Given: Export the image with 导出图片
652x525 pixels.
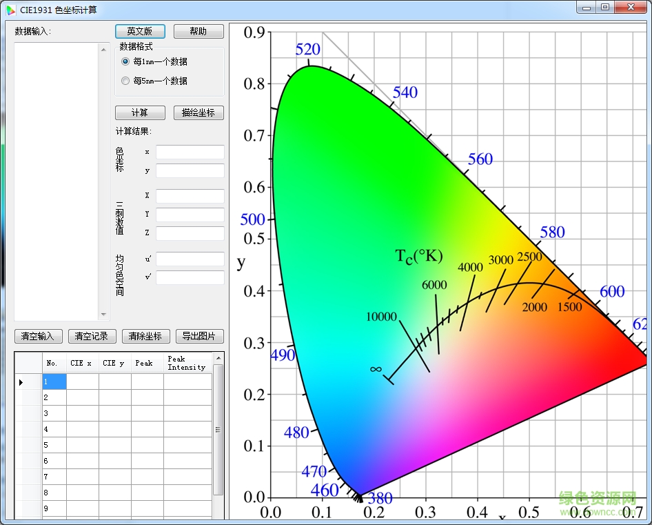Looking at the screenshot, I should (x=199, y=337).
